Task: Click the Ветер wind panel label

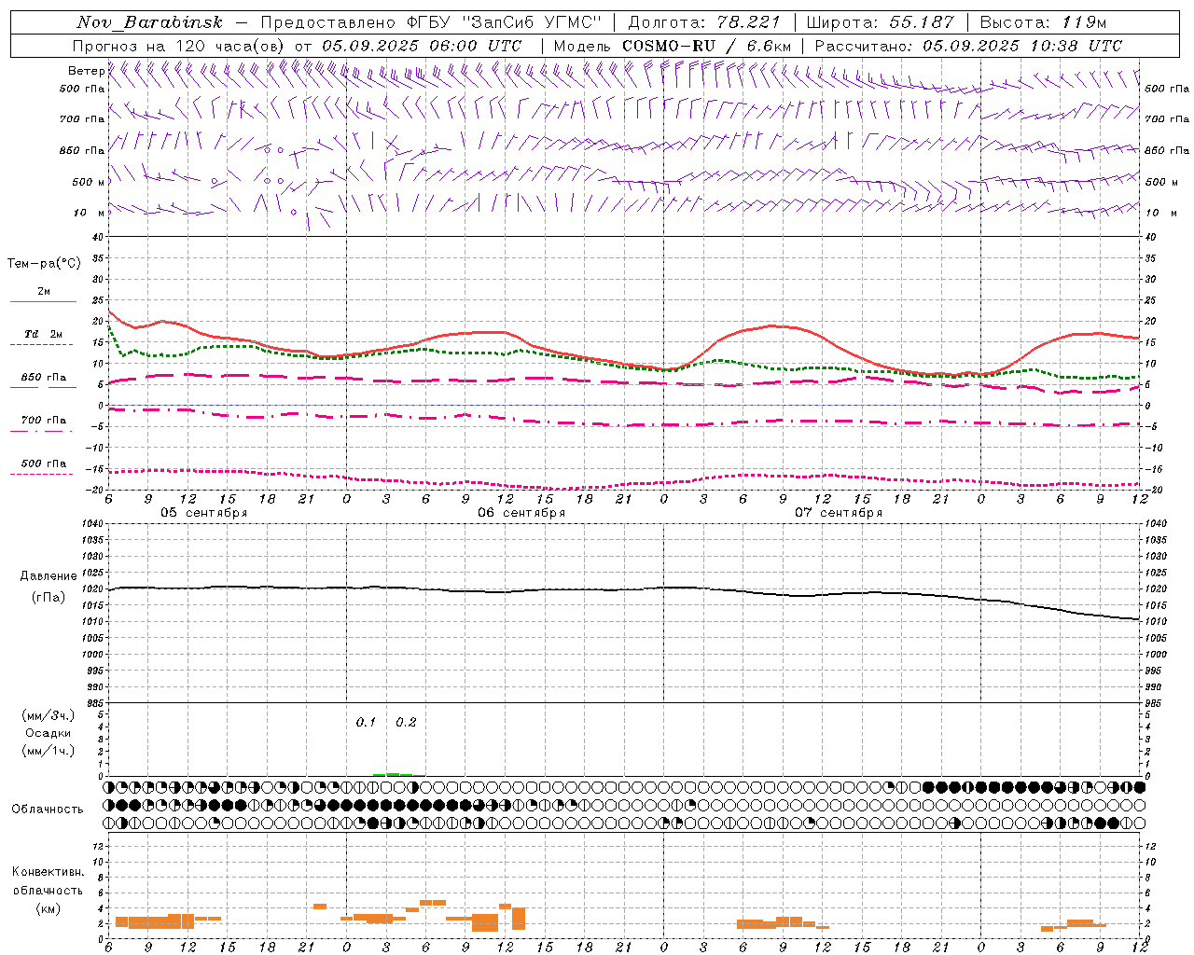Action: (86, 71)
